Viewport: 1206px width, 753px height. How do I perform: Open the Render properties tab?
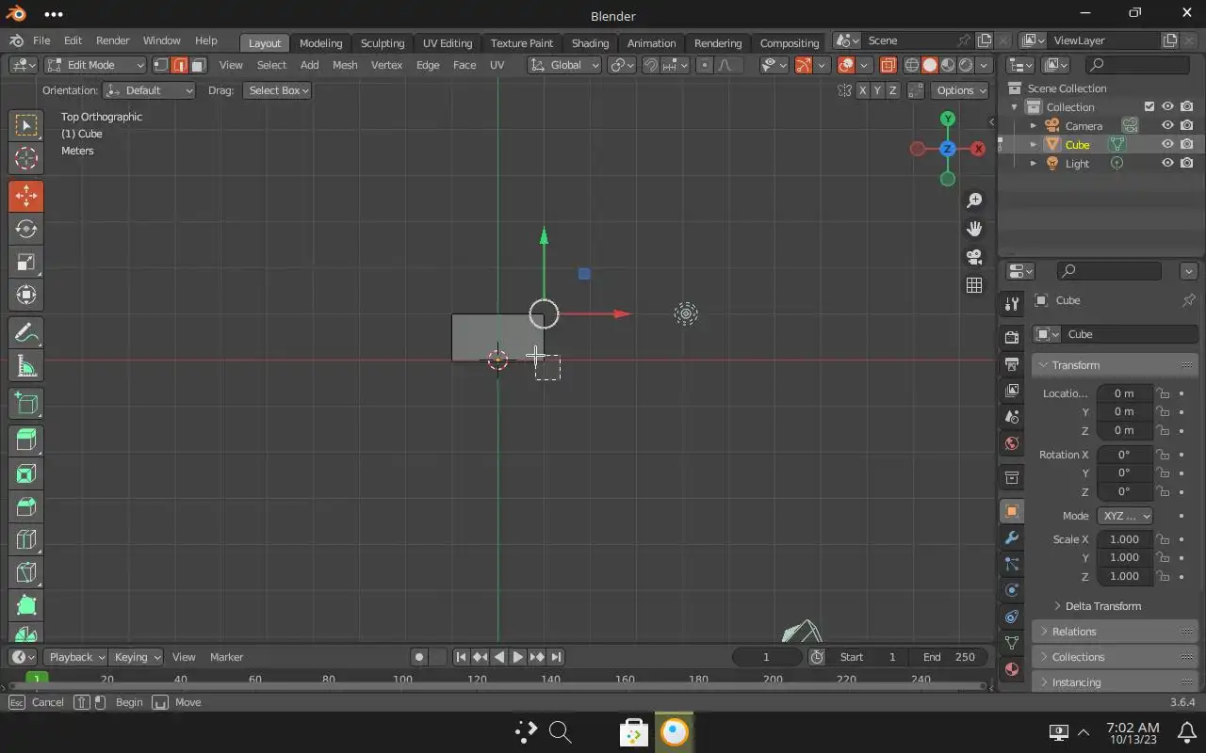[x=1012, y=338]
